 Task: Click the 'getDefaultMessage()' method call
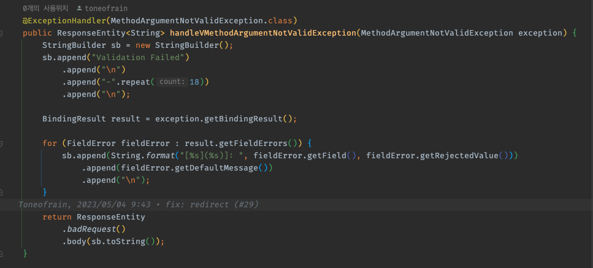tap(221, 168)
